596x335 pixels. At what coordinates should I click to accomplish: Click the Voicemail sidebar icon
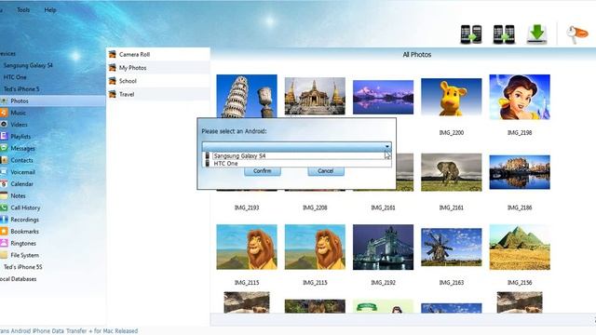(4, 172)
